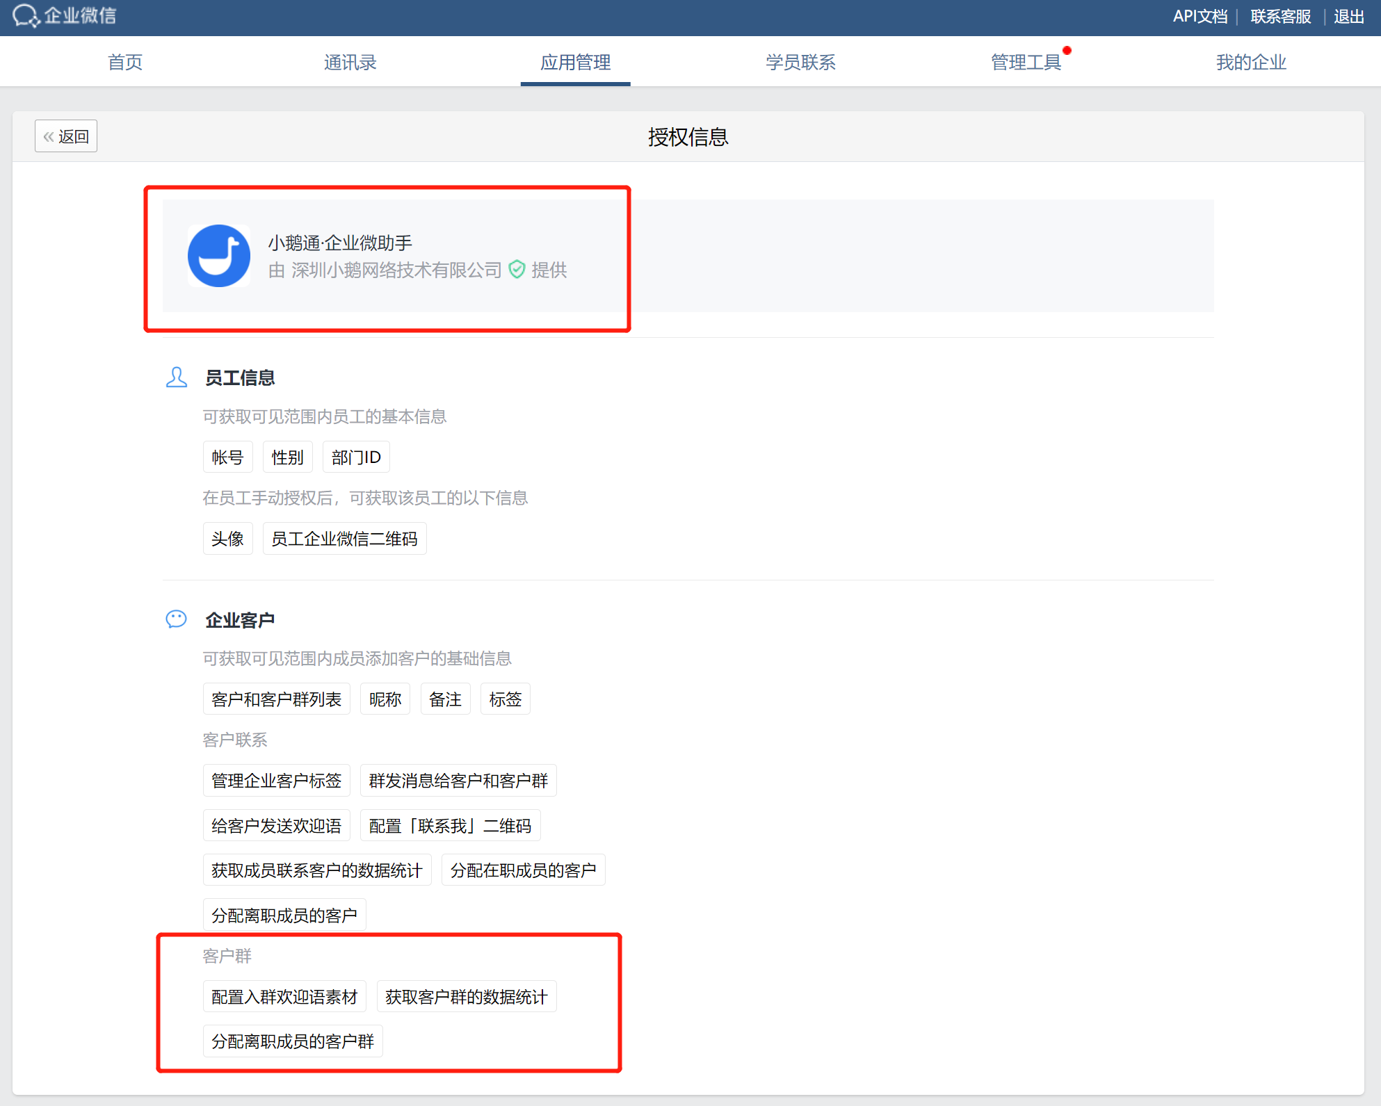This screenshot has height=1106, width=1381.
Task: Click the 员工信息 section heading
Action: click(240, 377)
